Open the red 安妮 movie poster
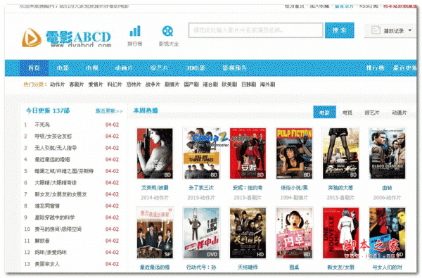Viewport: 422px width, 278px height. coord(248,153)
